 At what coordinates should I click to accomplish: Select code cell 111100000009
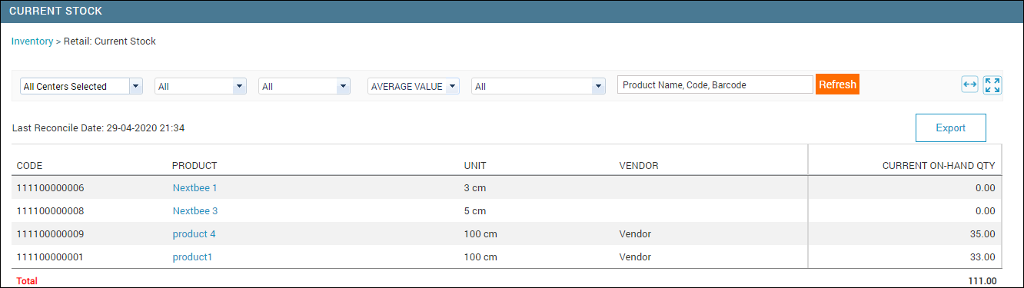(x=50, y=233)
